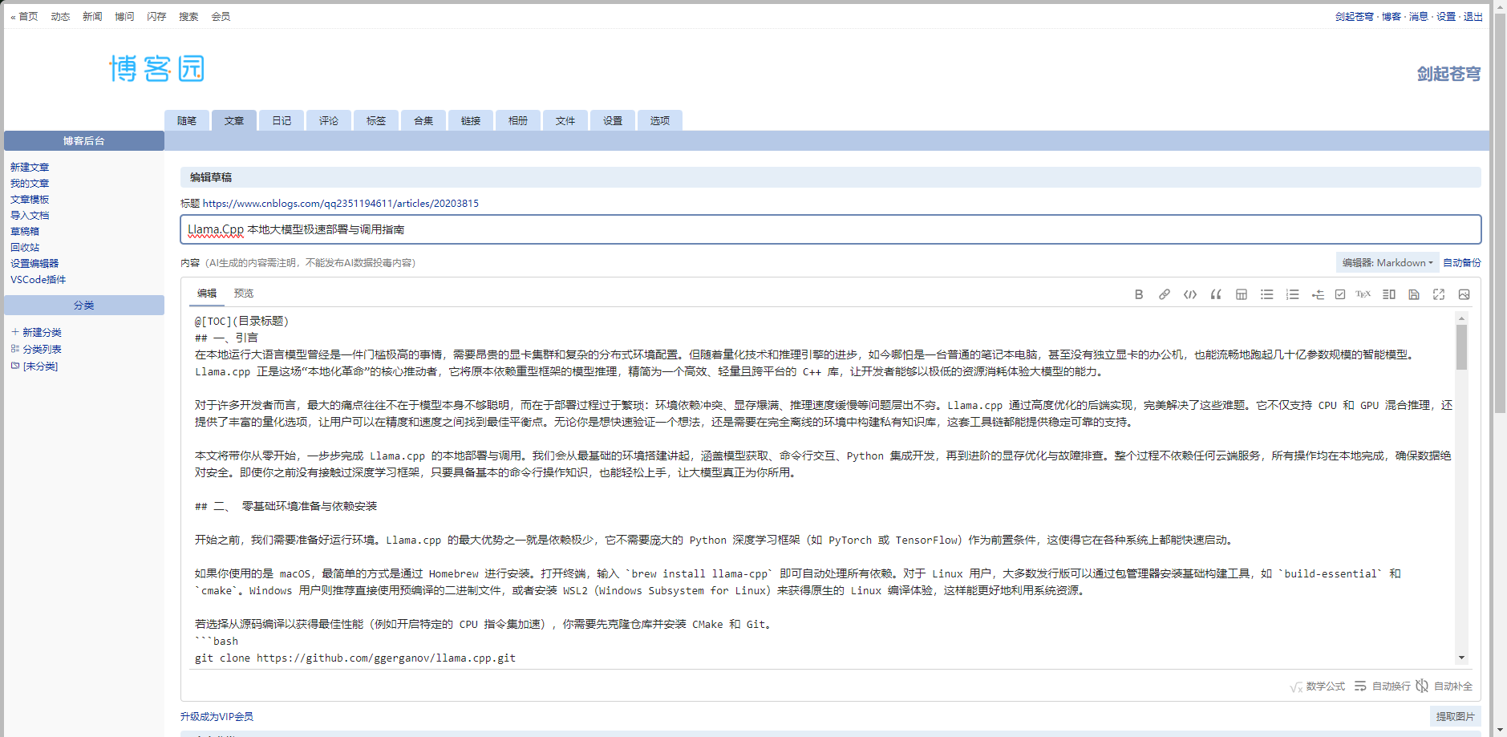The width and height of the screenshot is (1507, 737).
Task: Open the 相册 tab
Action: [x=518, y=120]
